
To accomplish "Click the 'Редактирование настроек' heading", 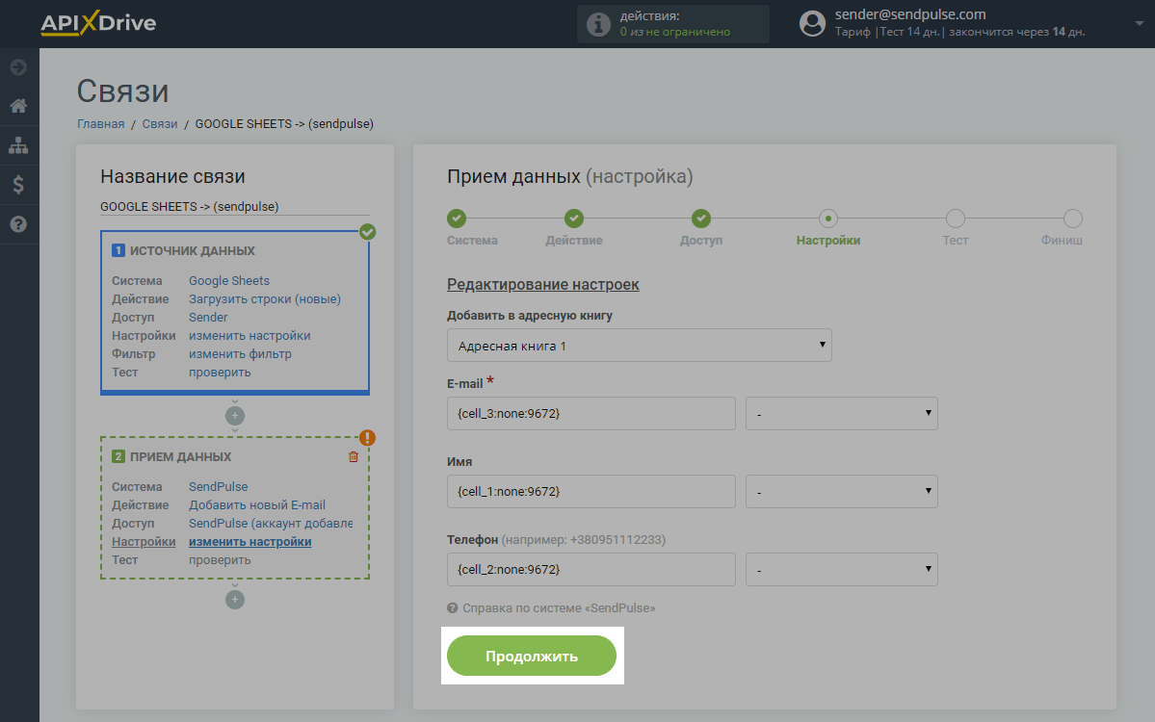I will pos(543,285).
